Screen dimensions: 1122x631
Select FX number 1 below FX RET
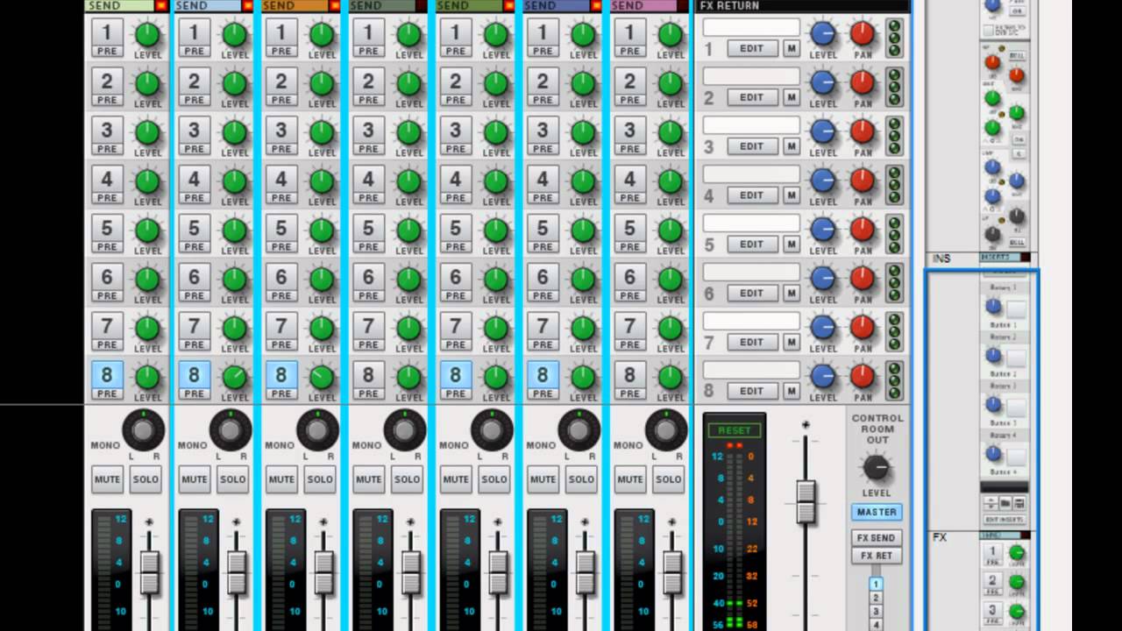(876, 584)
